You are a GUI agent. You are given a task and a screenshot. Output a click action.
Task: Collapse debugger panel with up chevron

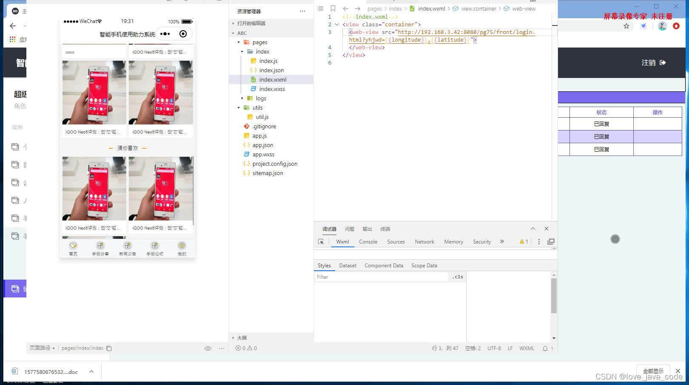(533, 229)
